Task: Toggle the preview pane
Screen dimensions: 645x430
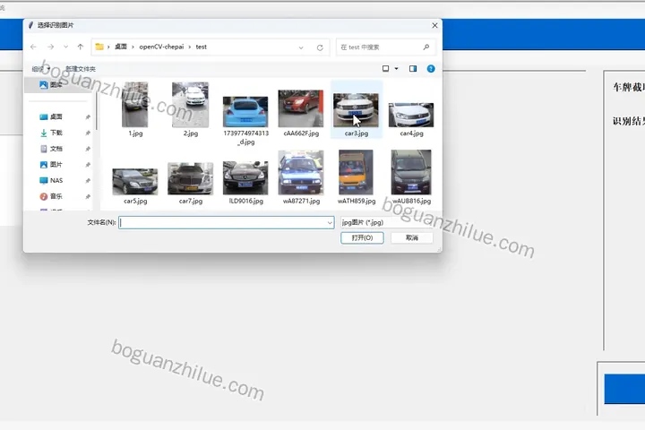Action: click(413, 69)
